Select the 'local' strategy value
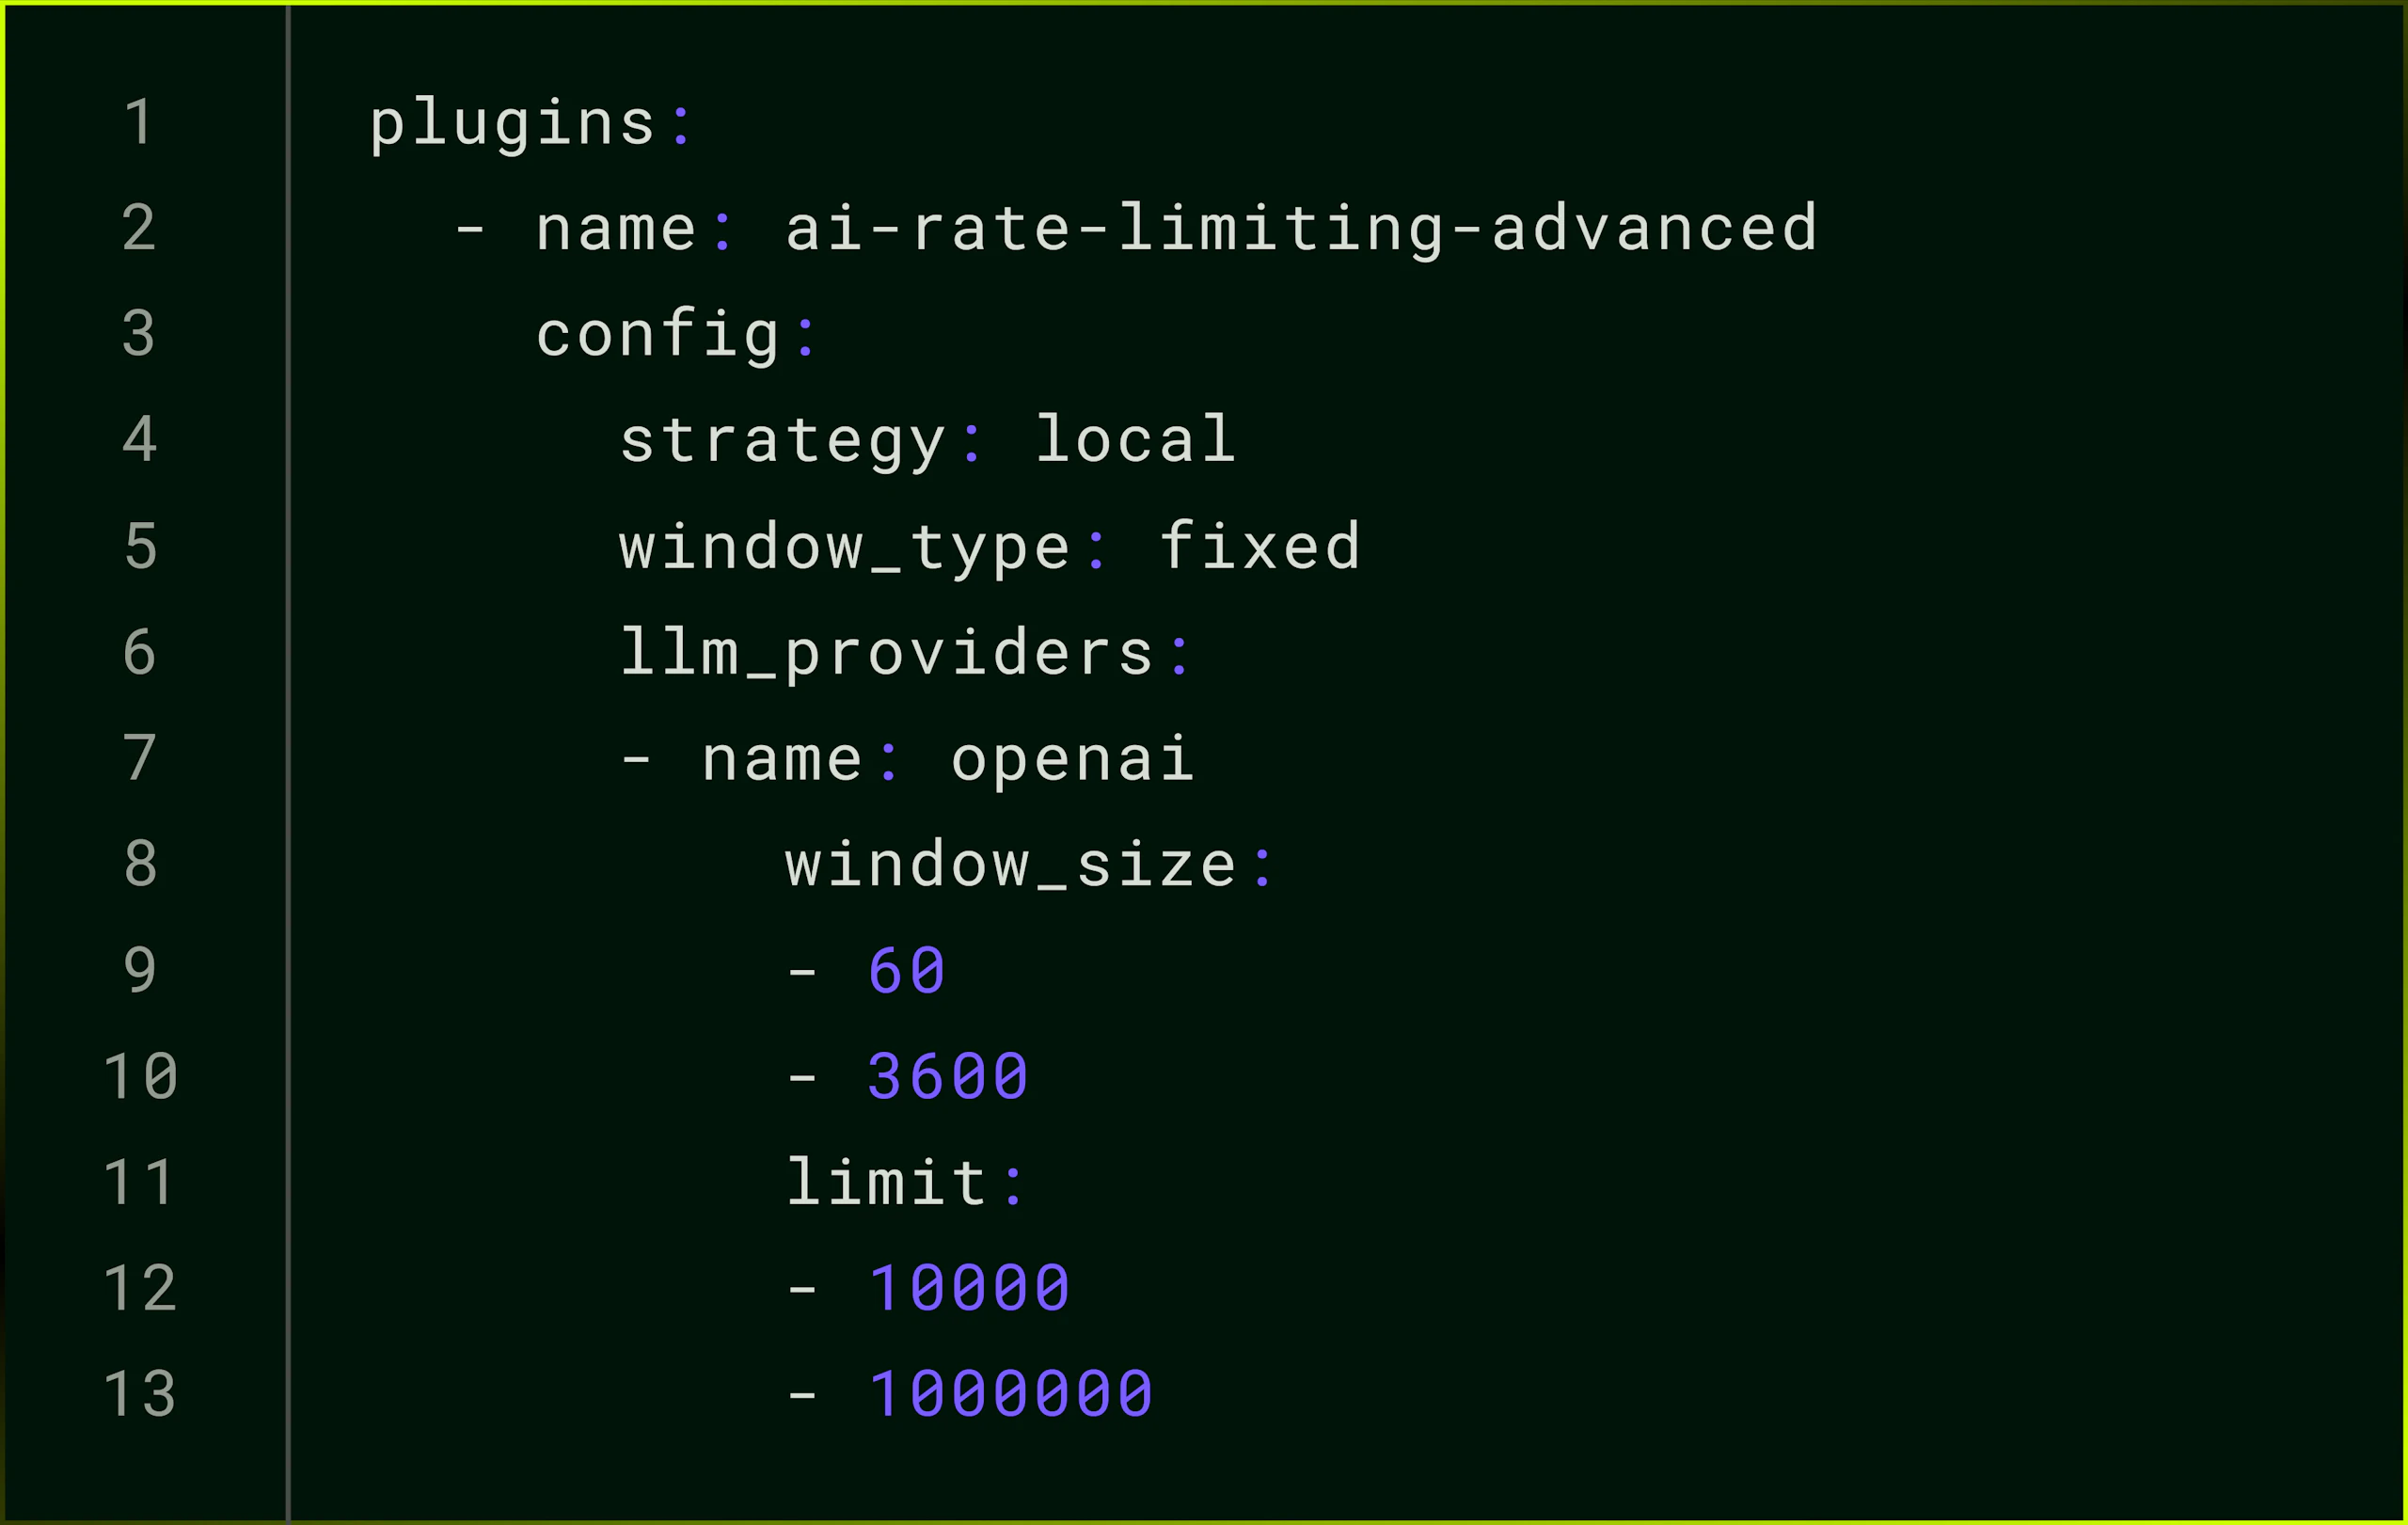 point(1136,440)
